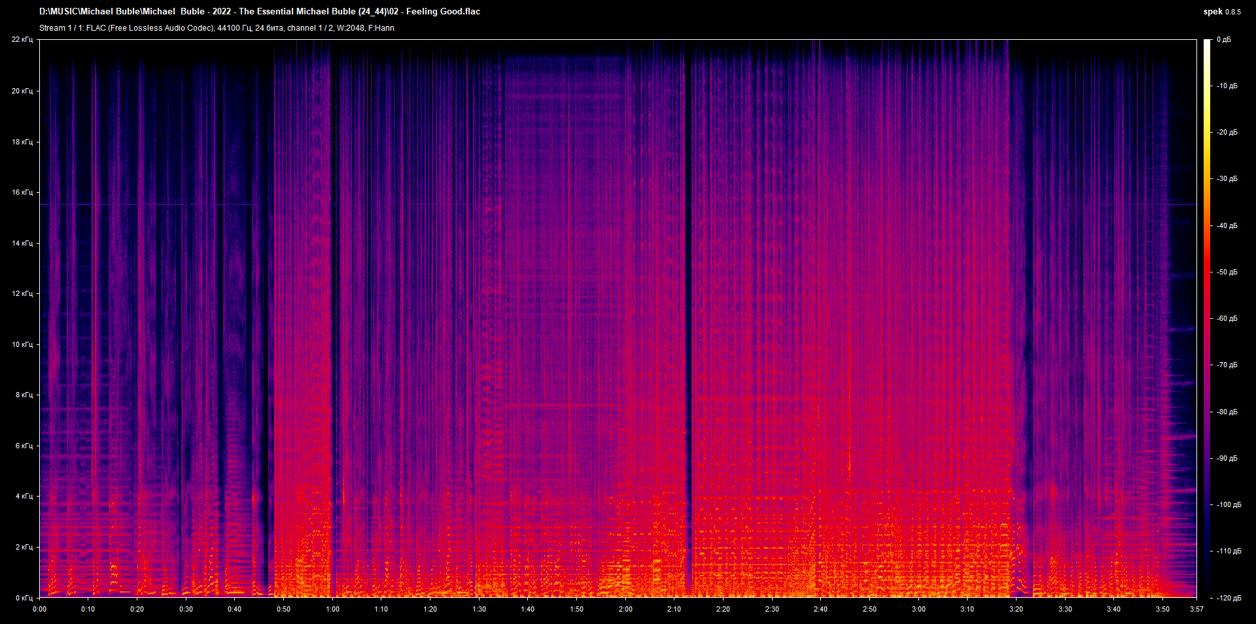
Task: Click the 3:57 end time label
Action: [1196, 609]
